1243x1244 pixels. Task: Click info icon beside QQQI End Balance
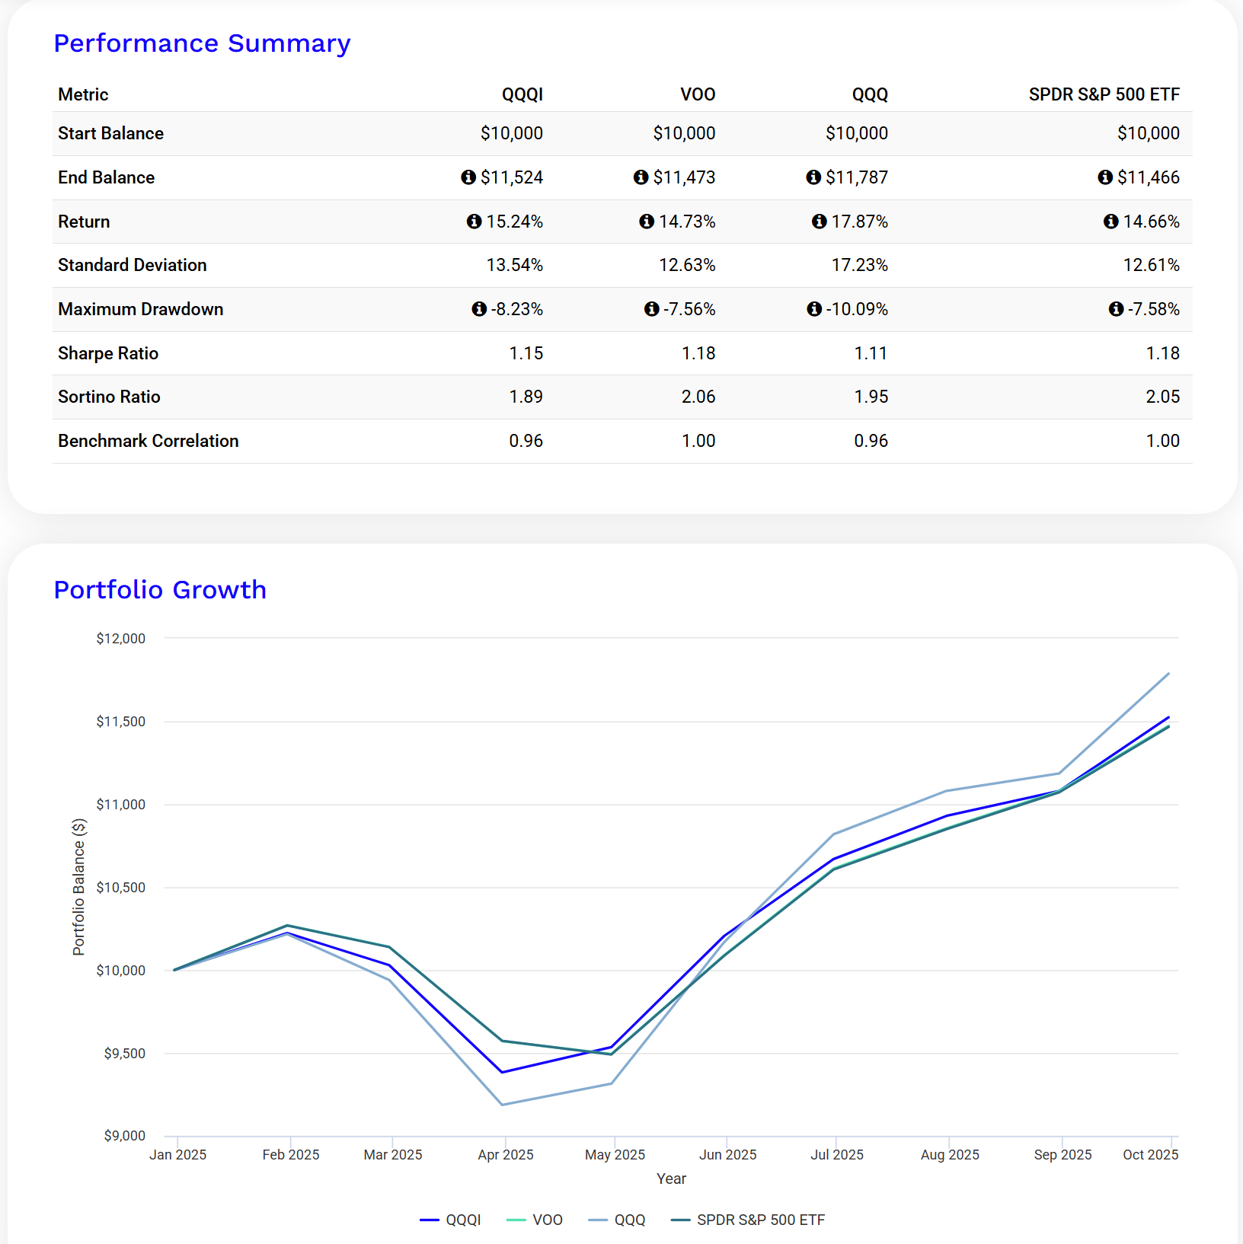coord(468,177)
